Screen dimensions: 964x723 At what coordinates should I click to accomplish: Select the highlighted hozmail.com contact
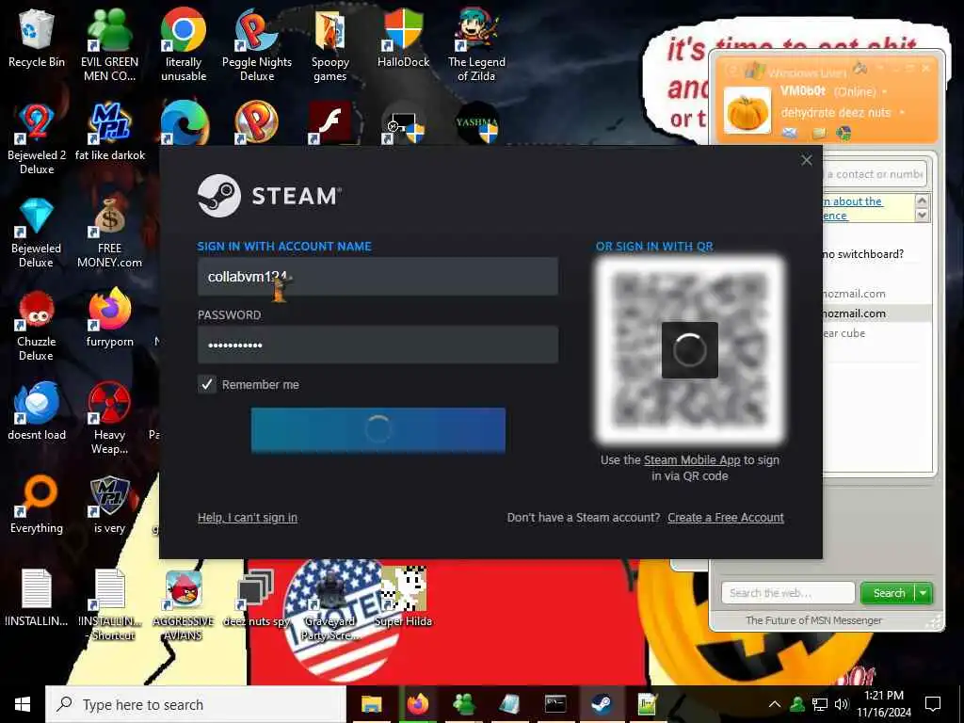876,313
